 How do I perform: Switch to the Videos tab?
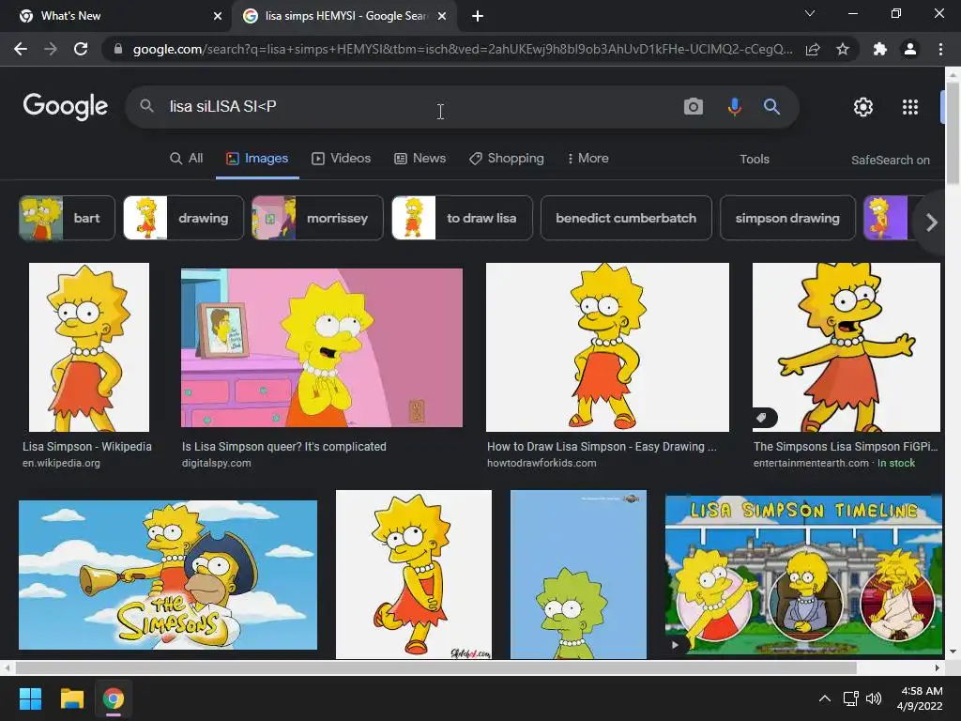[342, 158]
